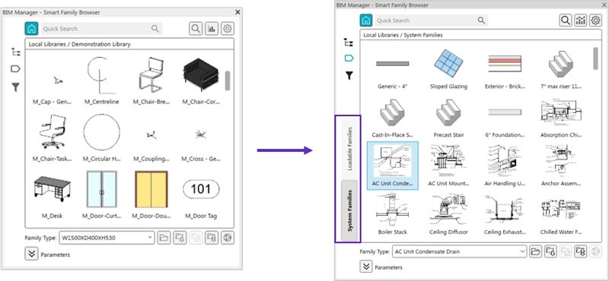Viewport: 609px width, 281px height.
Task: Click the open folder icon beside W1500XD400XH530
Action: click(164, 238)
